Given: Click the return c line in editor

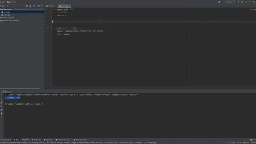Looking at the screenshot, I should 61,16.
